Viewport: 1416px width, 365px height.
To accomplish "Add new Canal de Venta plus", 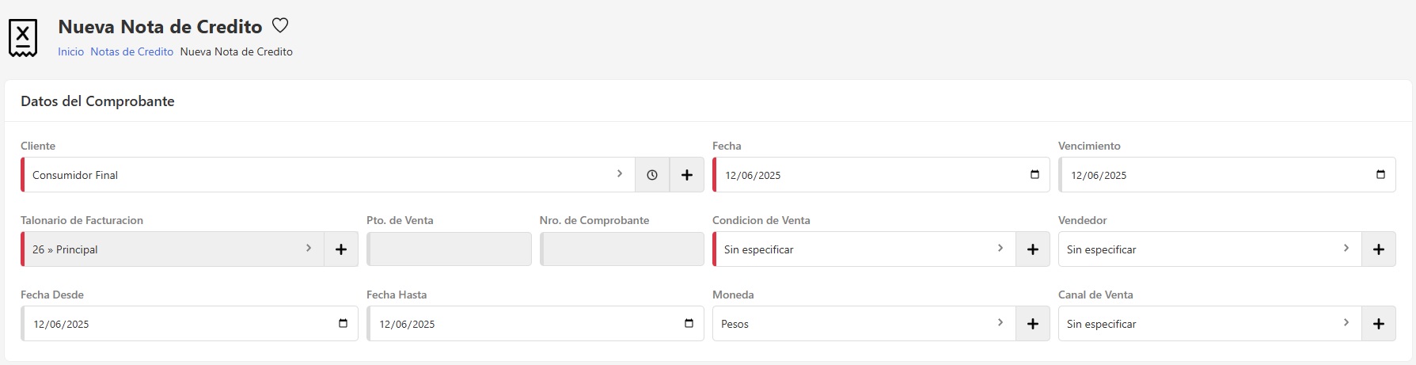I will [1379, 324].
